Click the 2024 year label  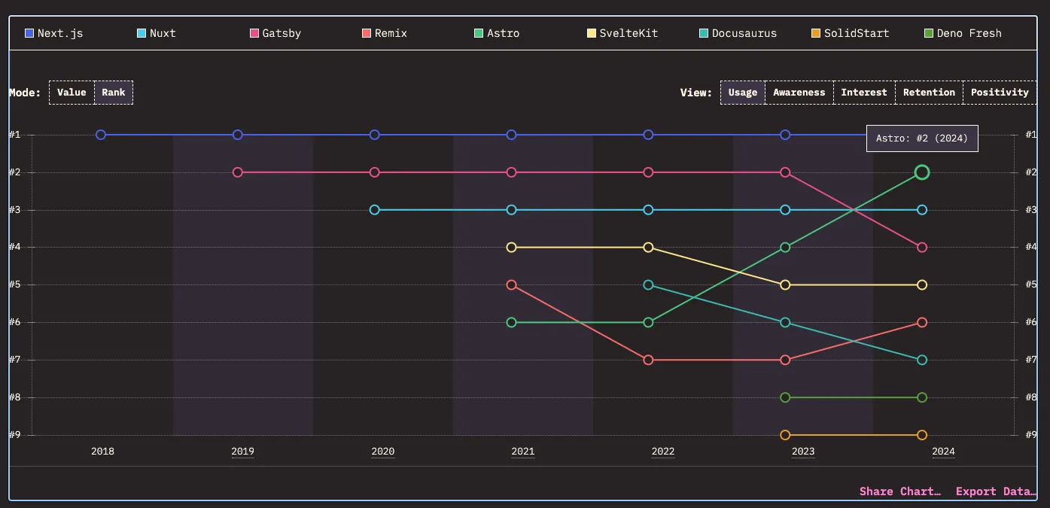point(943,452)
